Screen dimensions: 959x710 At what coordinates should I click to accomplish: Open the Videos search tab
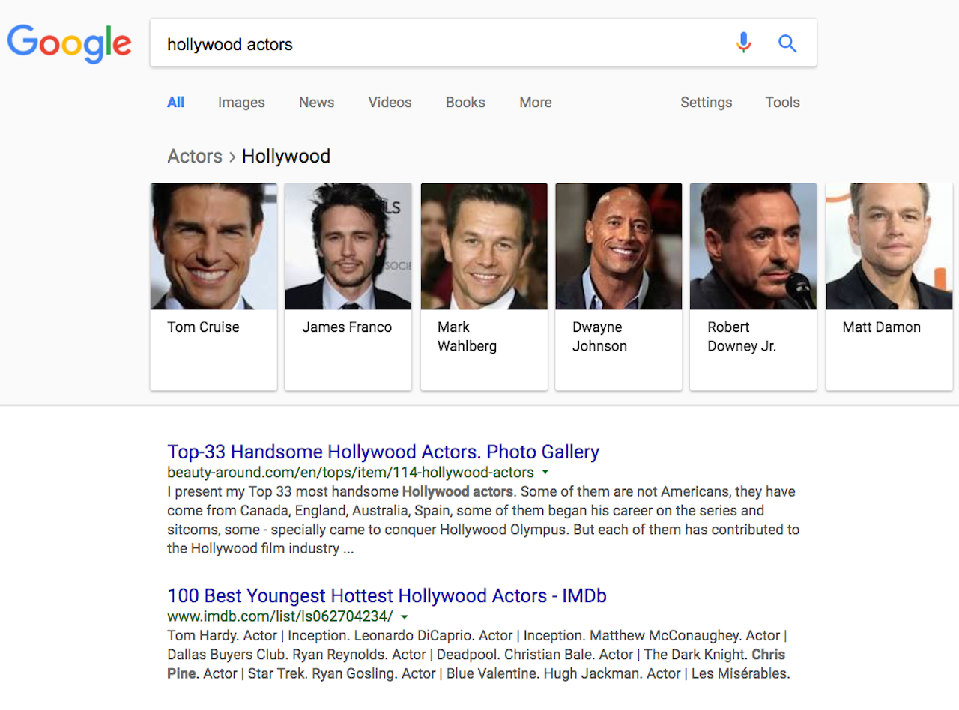coord(390,102)
